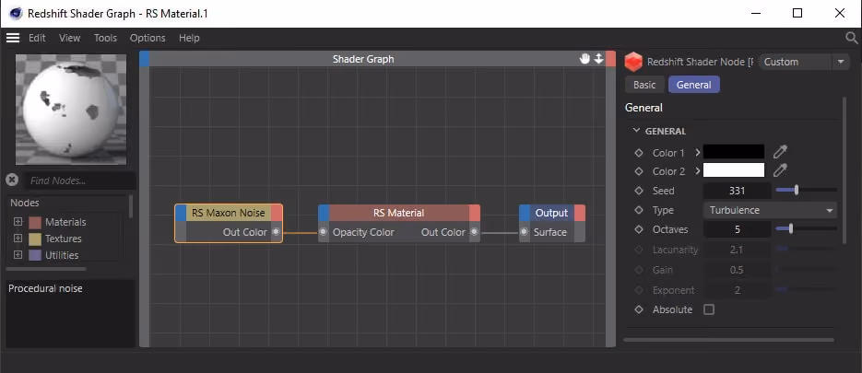The width and height of the screenshot is (862, 373).
Task: Click the vertical arrows zoom icon in Shader Graph
Action: (x=598, y=59)
